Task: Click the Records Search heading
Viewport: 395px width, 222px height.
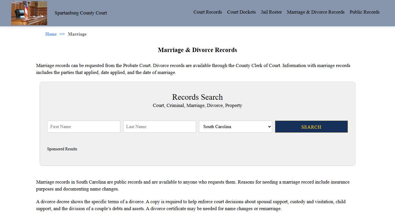Action: [197, 97]
